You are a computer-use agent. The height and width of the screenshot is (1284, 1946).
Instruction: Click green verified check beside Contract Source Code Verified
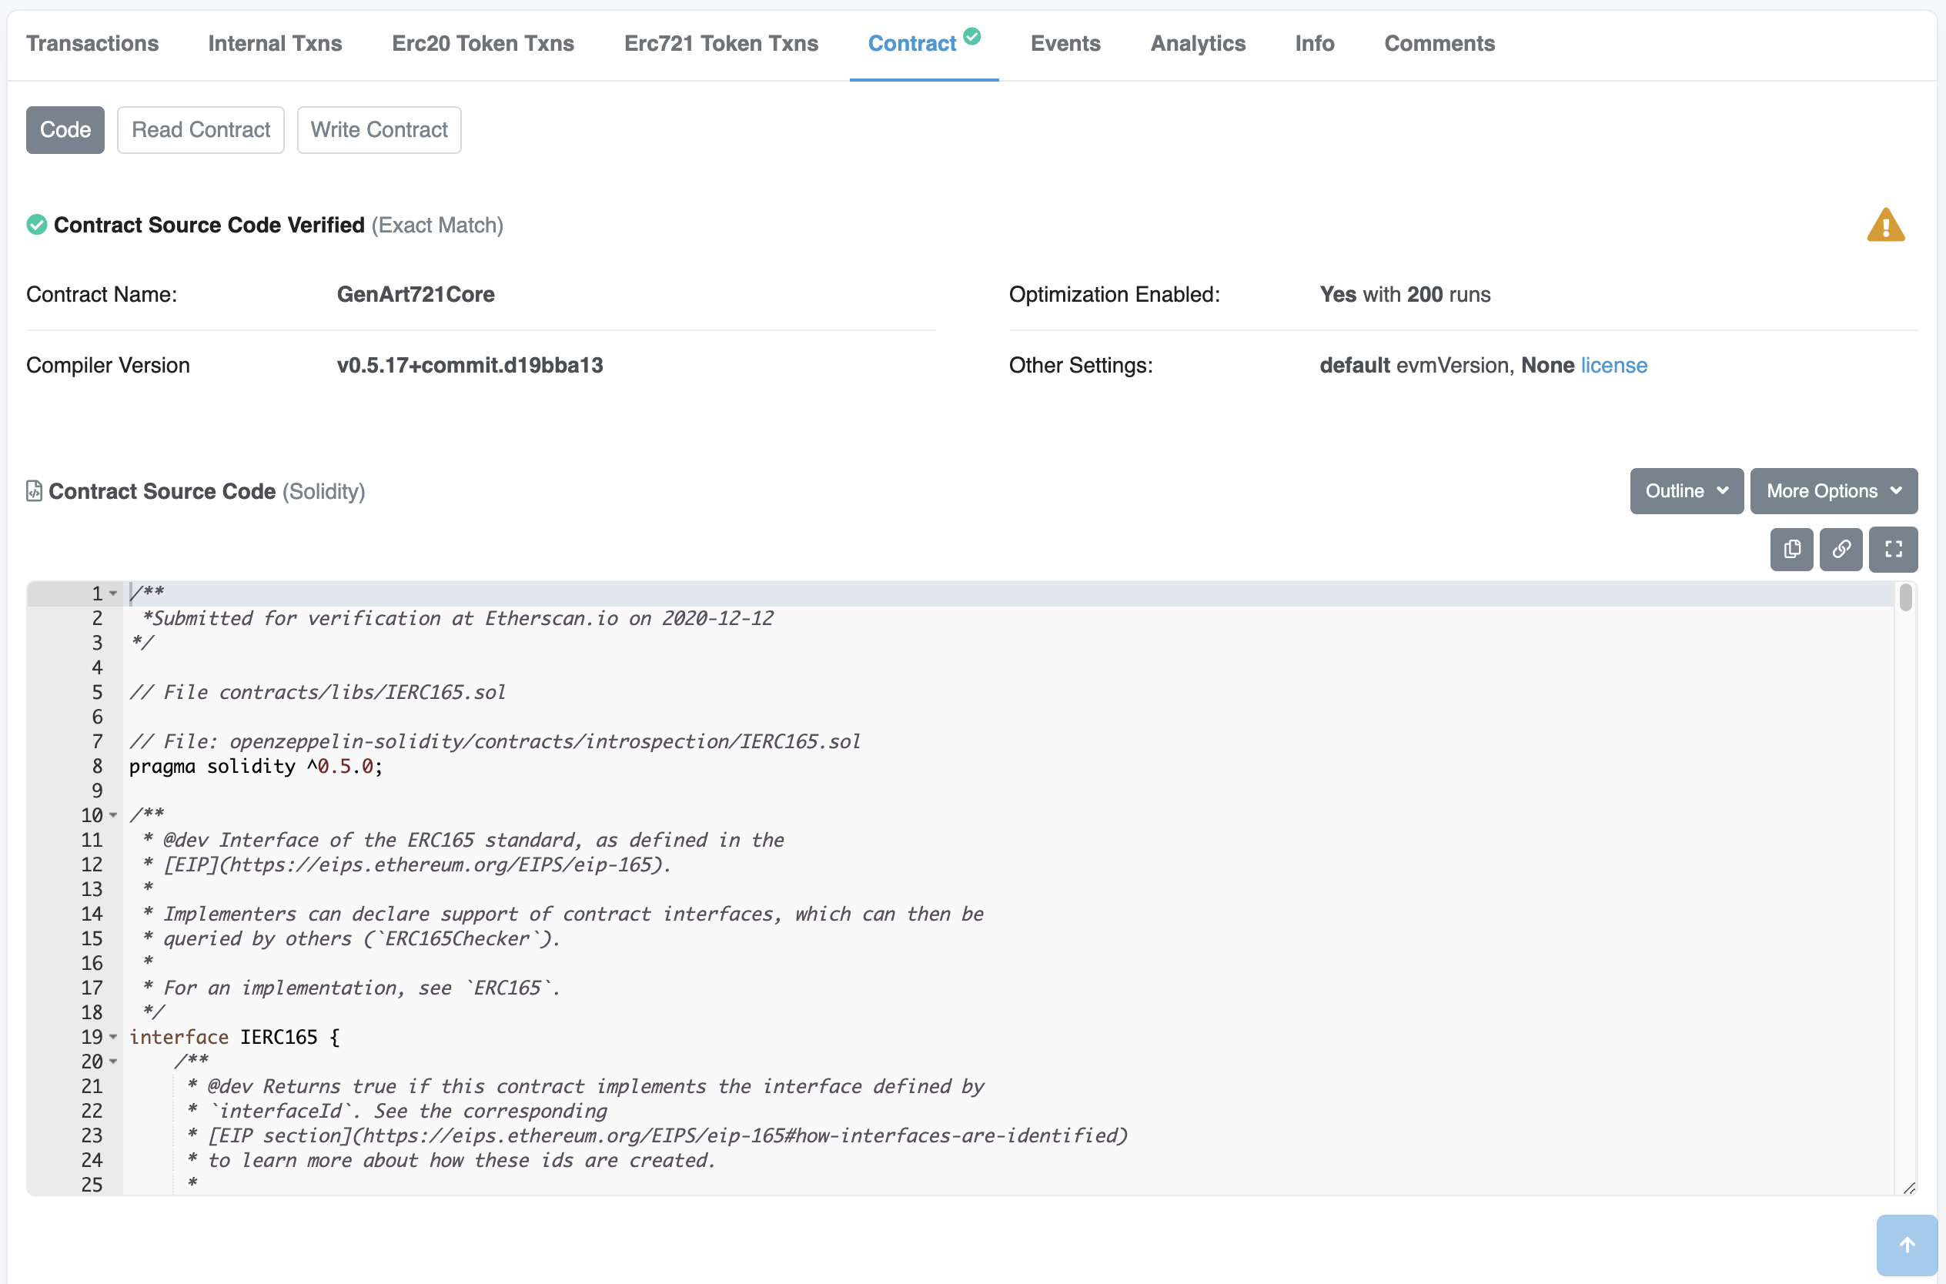(x=37, y=224)
